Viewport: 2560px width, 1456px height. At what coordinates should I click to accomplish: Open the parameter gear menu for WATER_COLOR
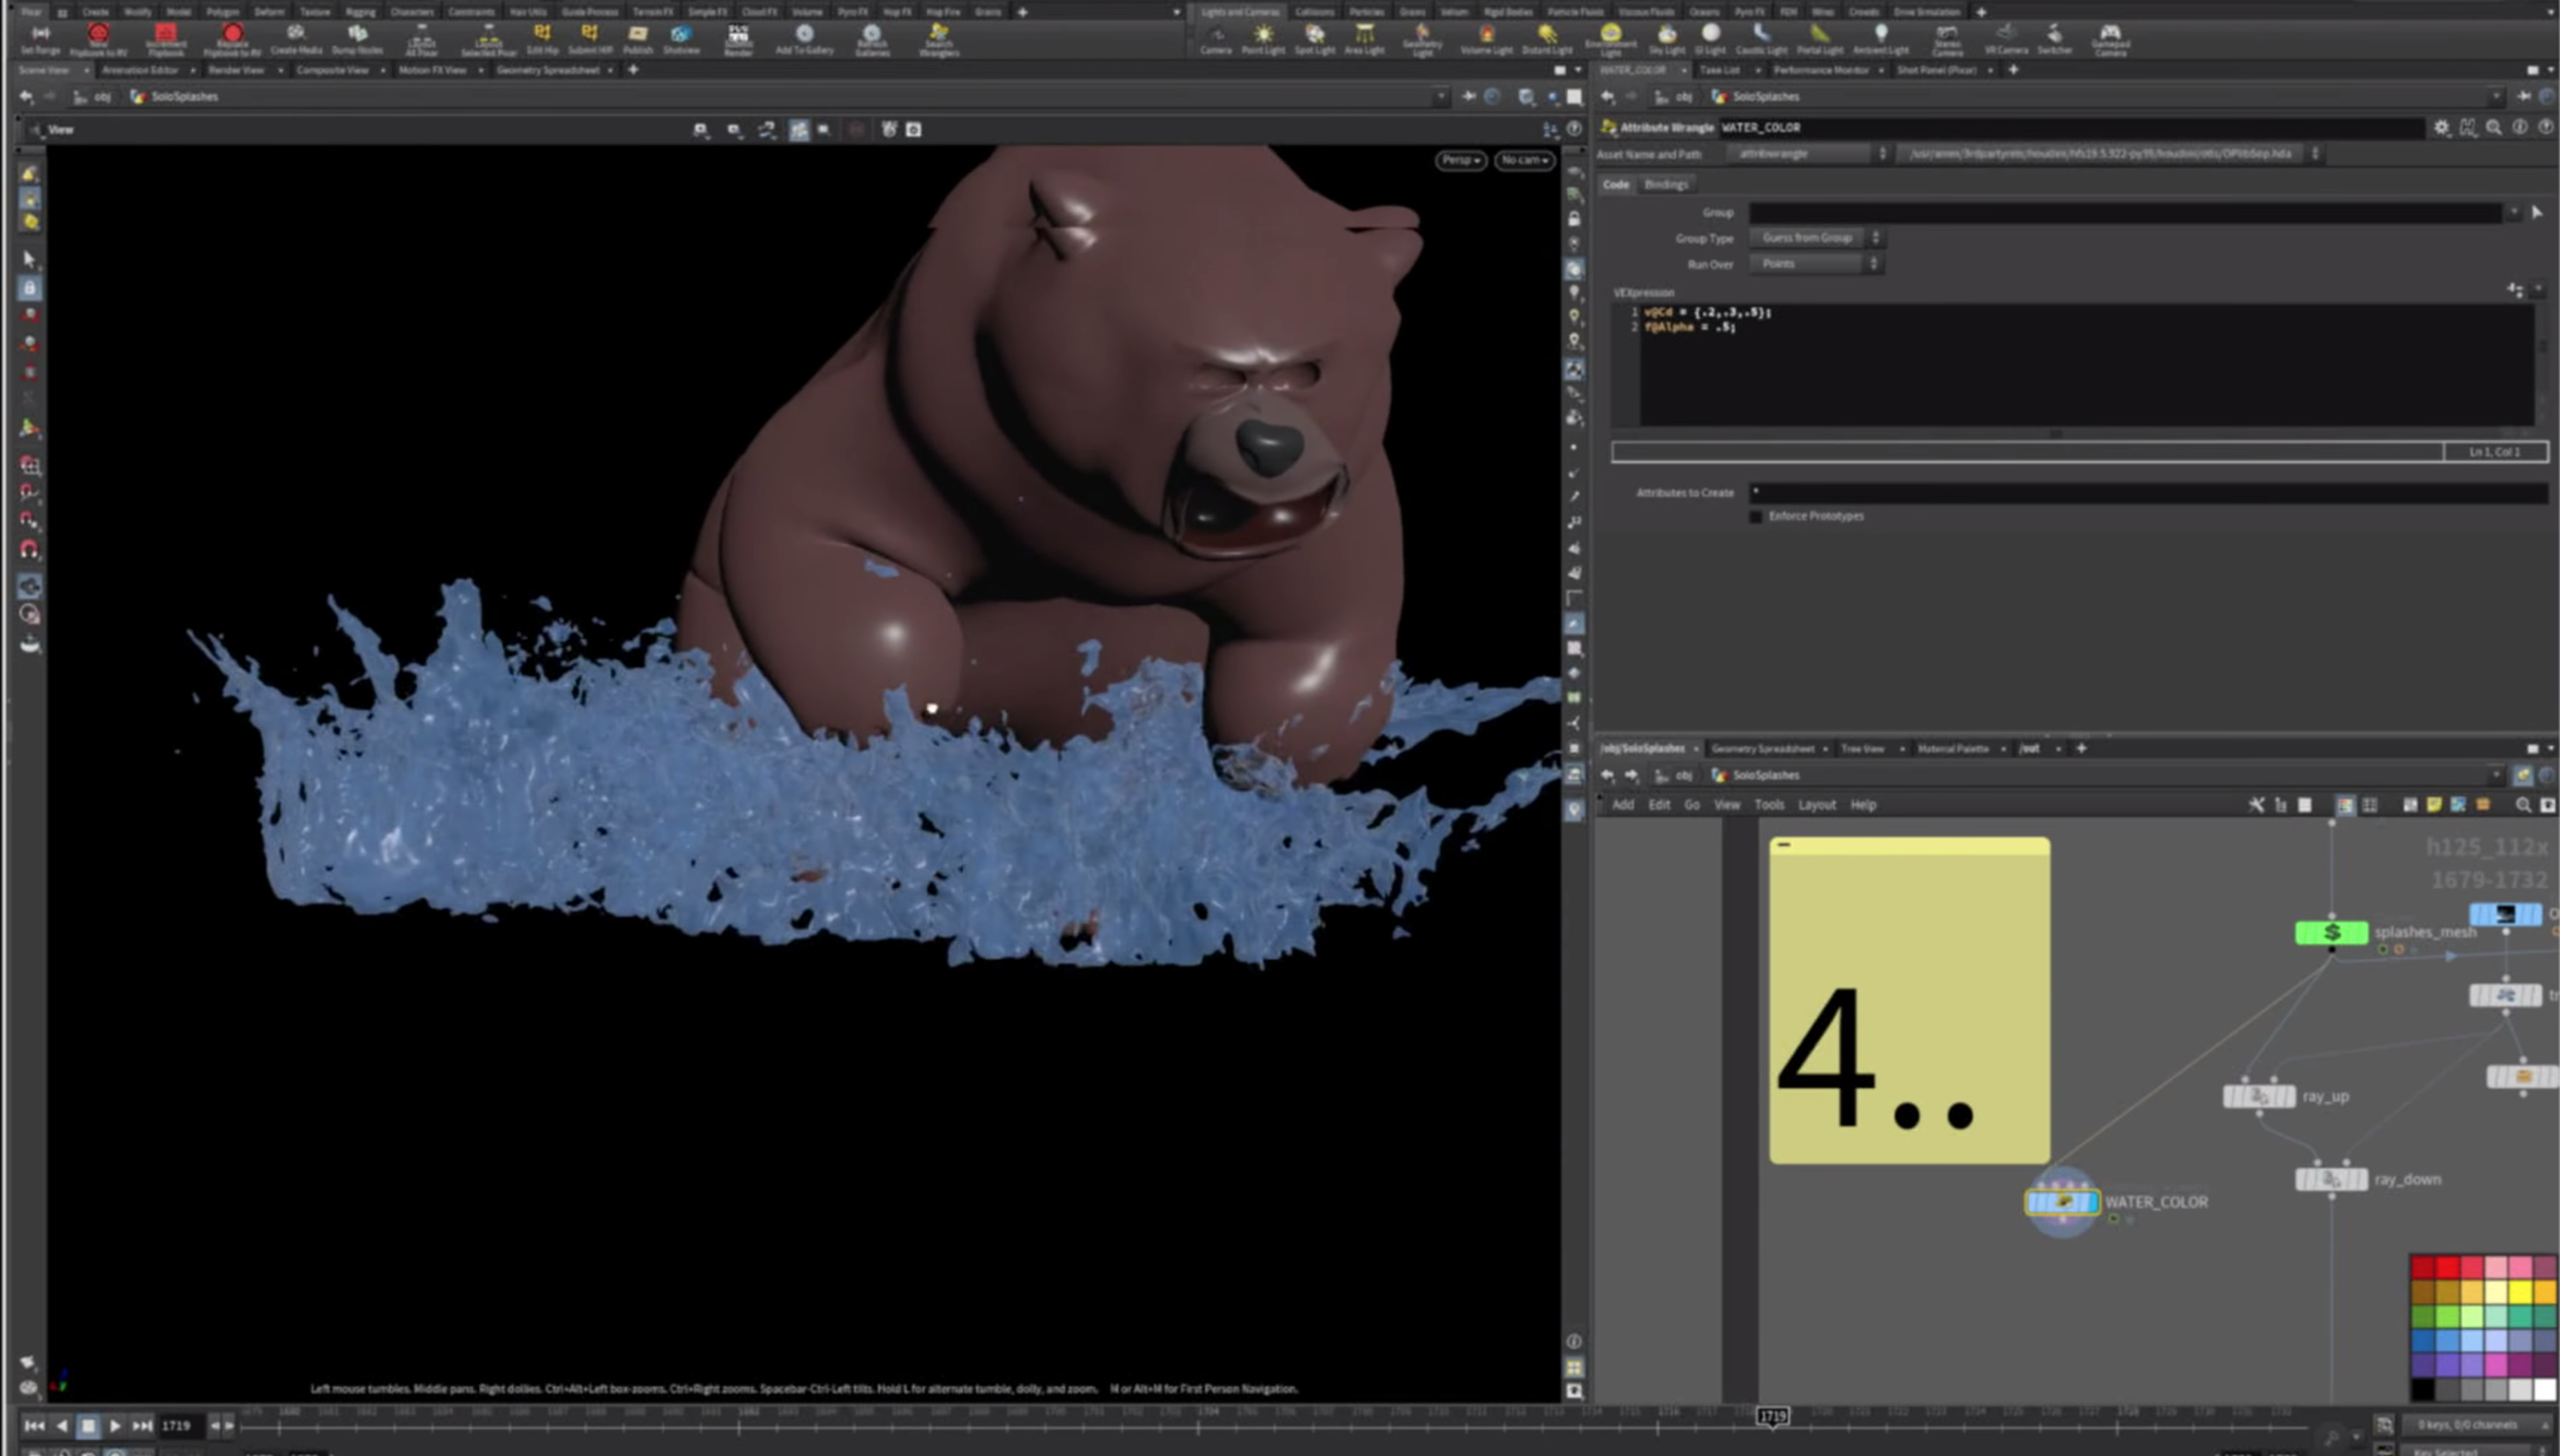2442,127
